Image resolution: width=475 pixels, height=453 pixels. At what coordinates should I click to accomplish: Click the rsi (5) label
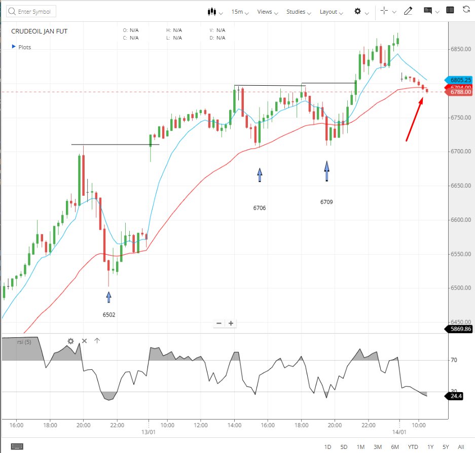(24, 342)
